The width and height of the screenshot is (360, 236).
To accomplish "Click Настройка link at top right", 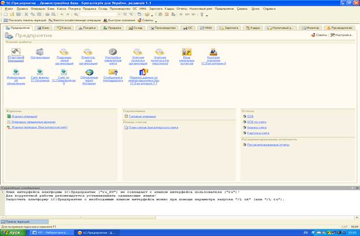I will (342, 35).
